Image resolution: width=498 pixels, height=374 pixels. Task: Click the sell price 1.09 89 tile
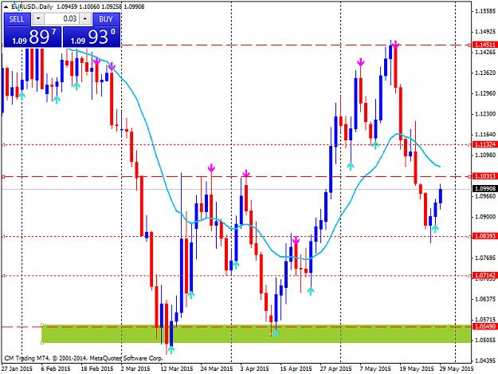(x=33, y=37)
